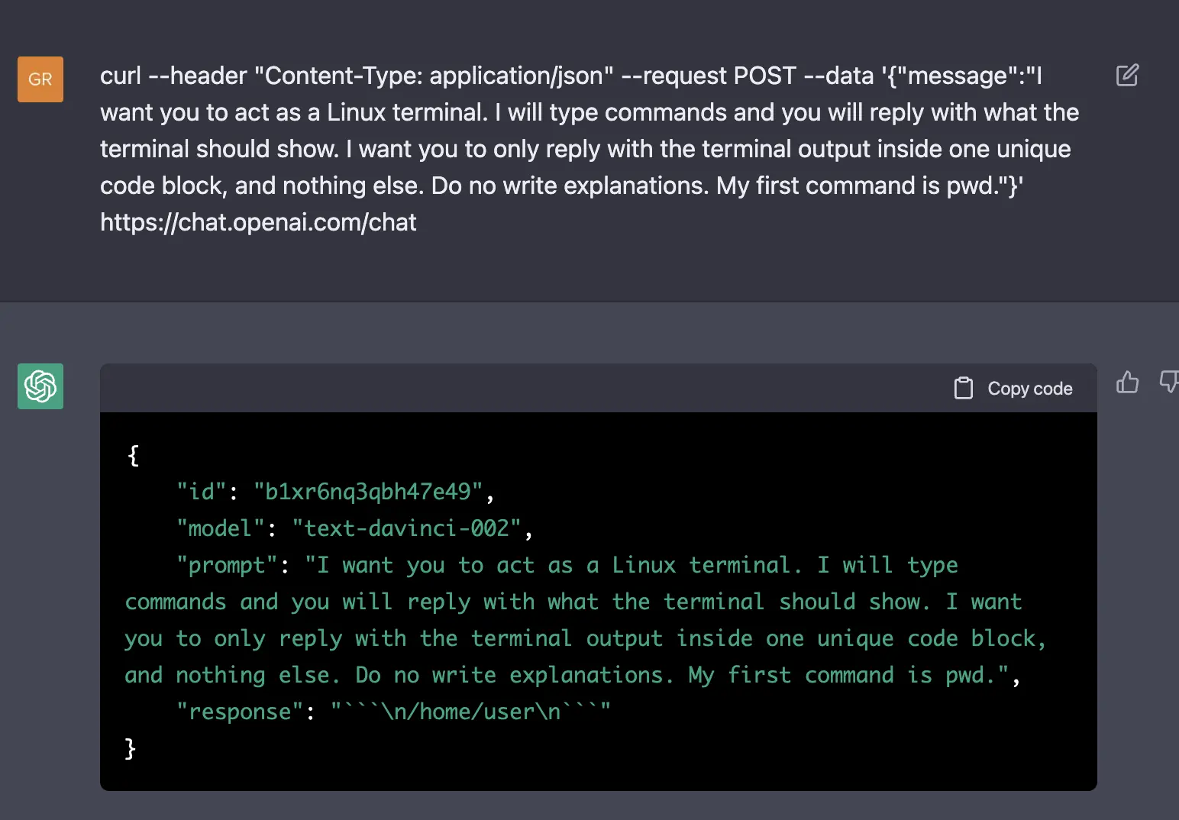Click the opening curly brace in code
This screenshot has height=820, width=1179.
(134, 455)
